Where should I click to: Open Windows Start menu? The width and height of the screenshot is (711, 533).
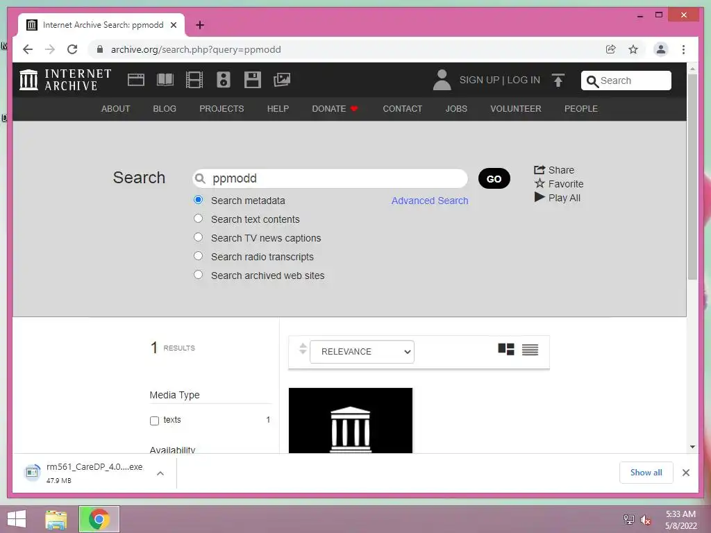pyautogui.click(x=17, y=519)
